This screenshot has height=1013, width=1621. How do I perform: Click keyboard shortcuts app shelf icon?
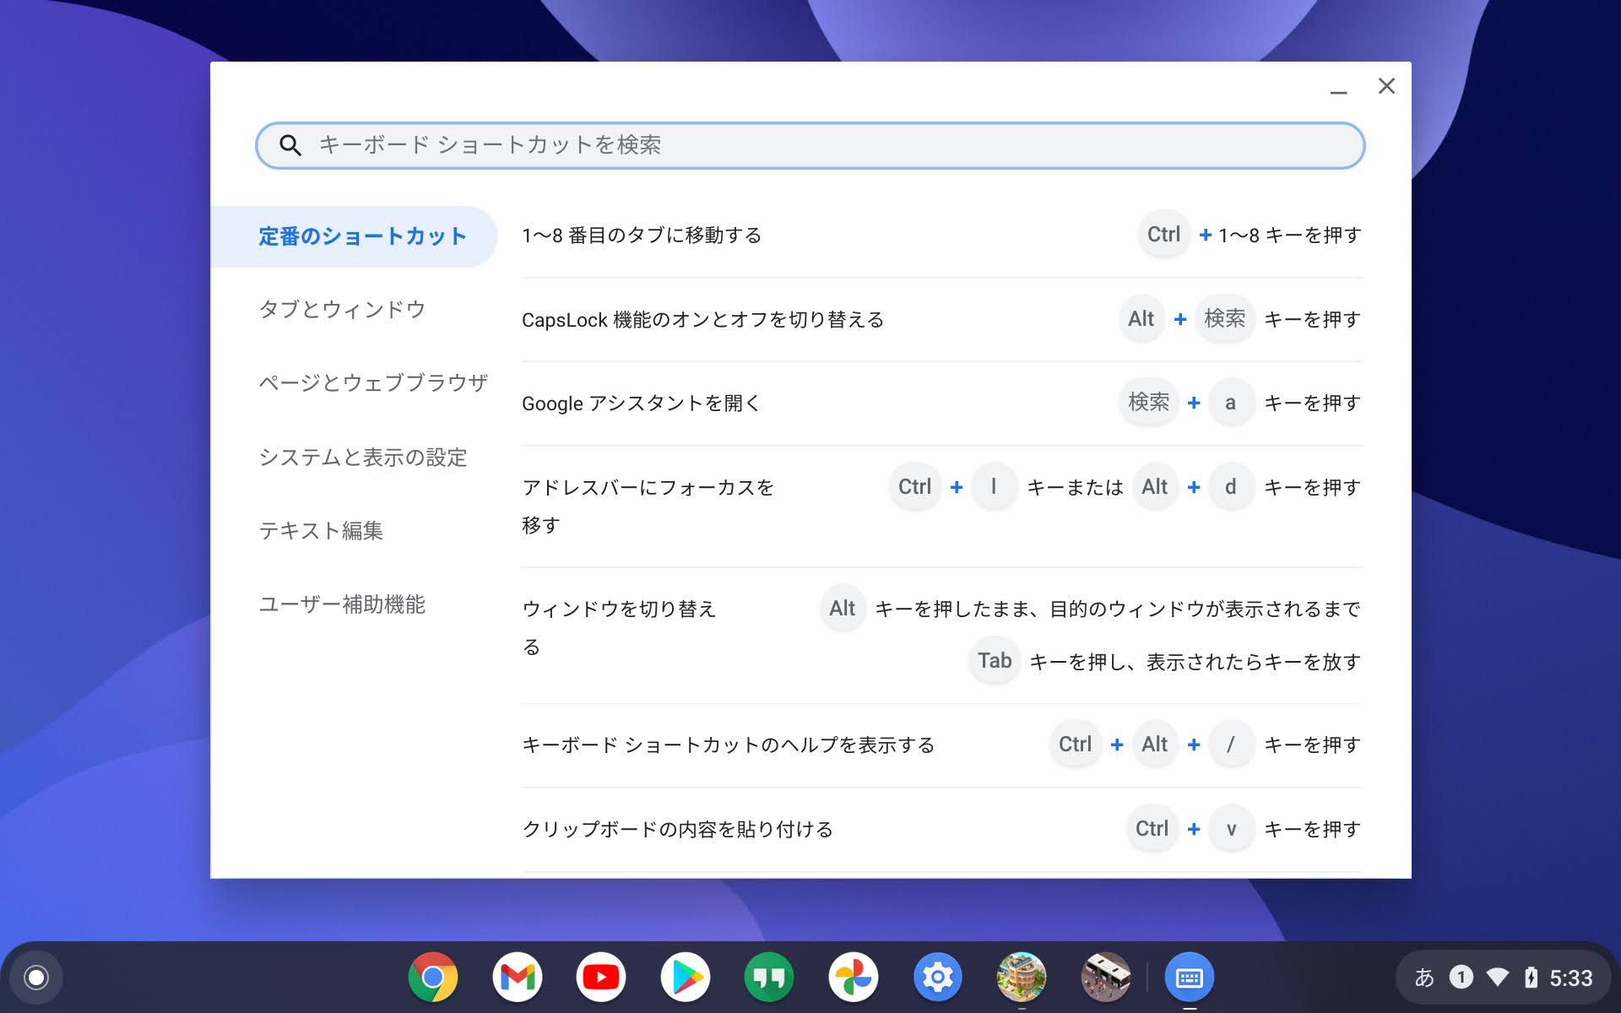tap(1189, 978)
